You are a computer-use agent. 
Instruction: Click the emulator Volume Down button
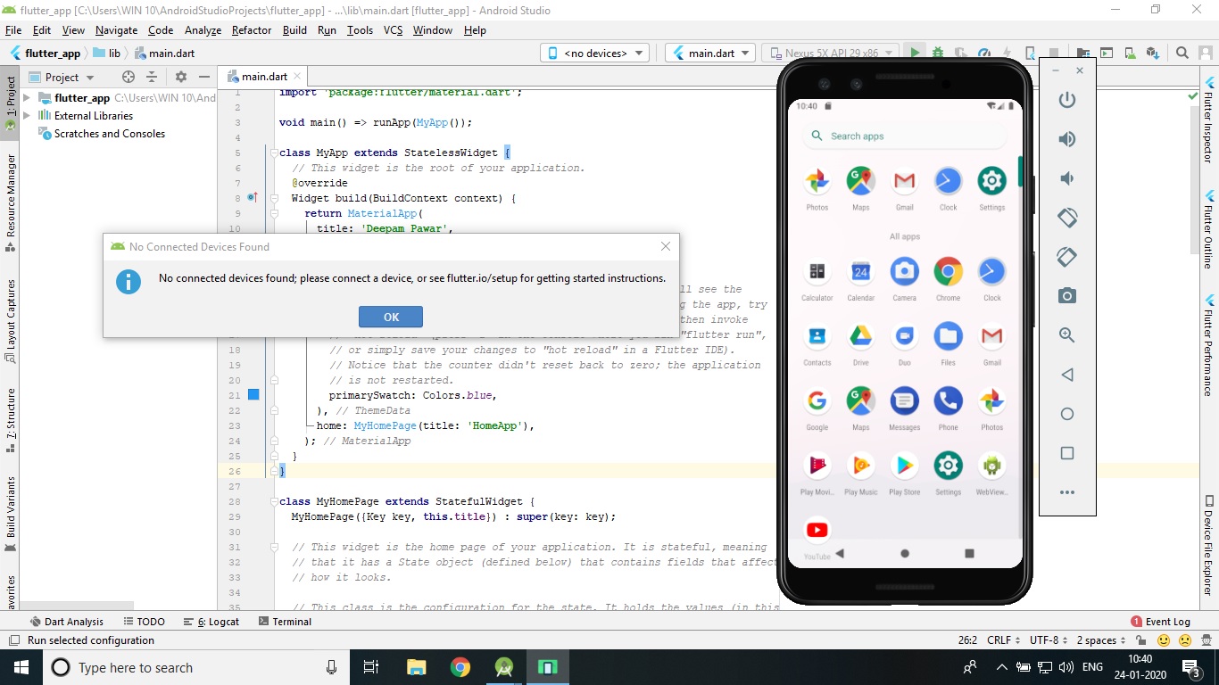[x=1067, y=178]
